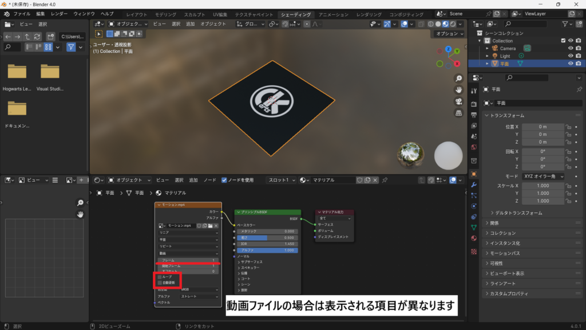The image size is (586, 330).
Task: Enable the ループ checkbox in image node
Action: (x=160, y=277)
